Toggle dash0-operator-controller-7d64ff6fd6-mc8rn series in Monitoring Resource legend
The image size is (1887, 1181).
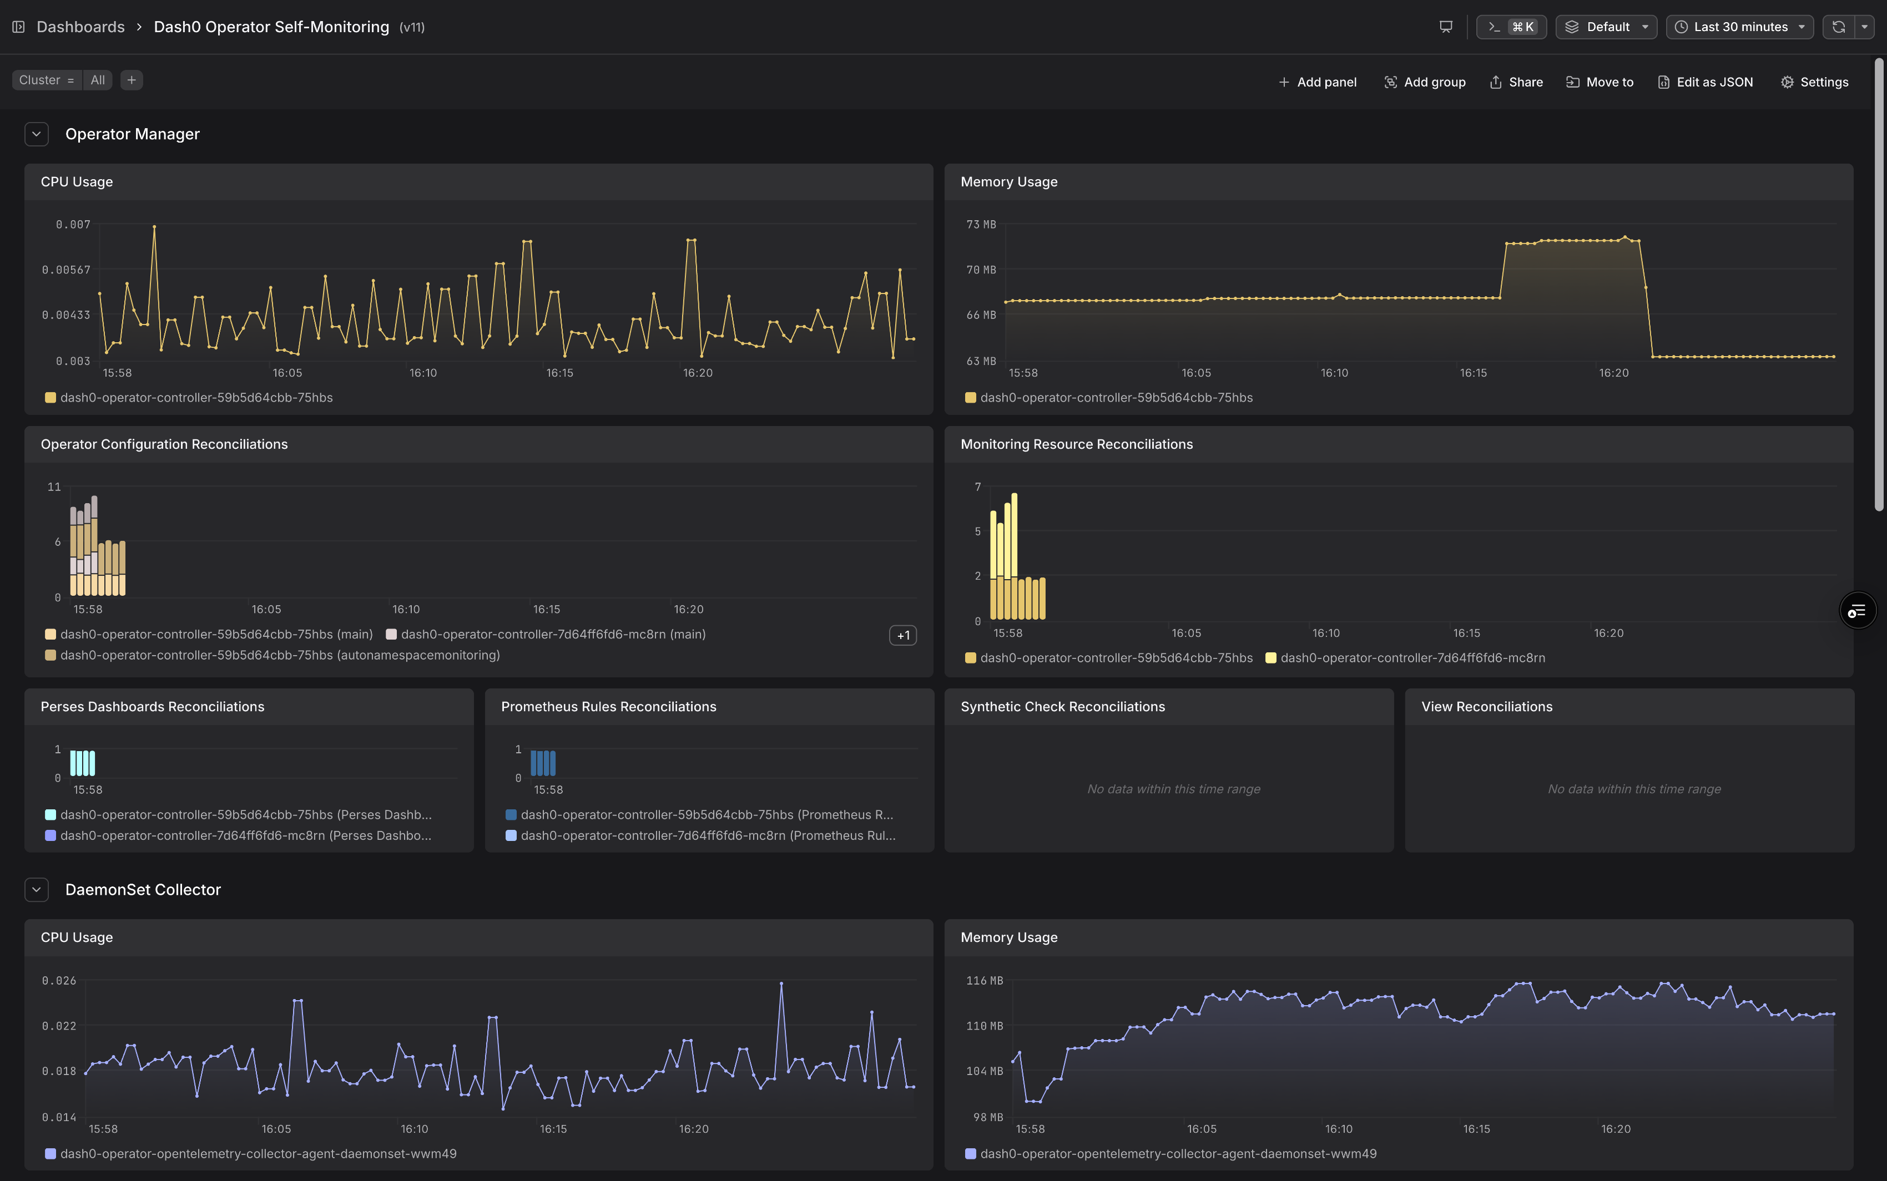(x=1405, y=658)
